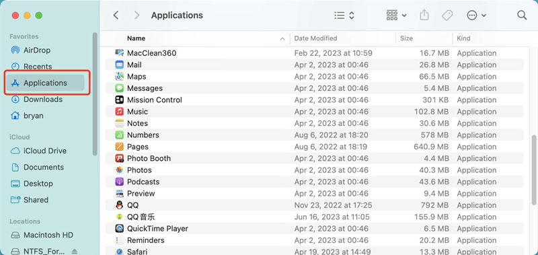Viewport: 538px width, 255px height.
Task: Open Downloads in the sidebar
Action: pyautogui.click(x=45, y=100)
